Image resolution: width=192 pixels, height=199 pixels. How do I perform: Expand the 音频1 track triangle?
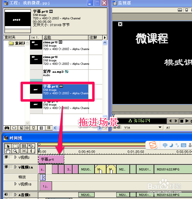tap(15, 195)
